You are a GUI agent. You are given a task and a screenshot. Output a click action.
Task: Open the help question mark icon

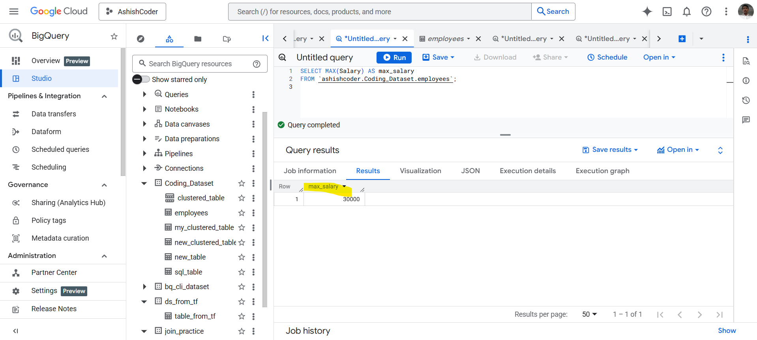click(x=706, y=11)
